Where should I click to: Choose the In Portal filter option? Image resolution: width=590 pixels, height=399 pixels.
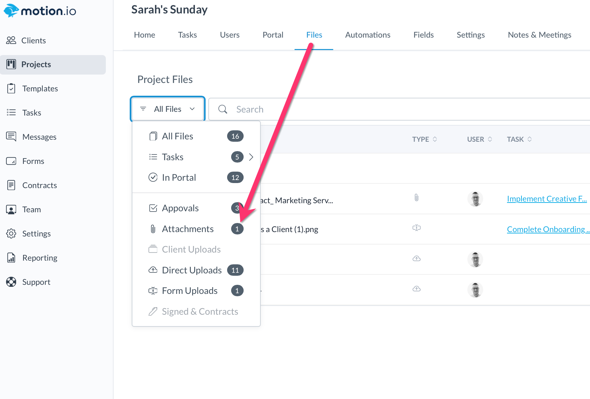coord(179,178)
